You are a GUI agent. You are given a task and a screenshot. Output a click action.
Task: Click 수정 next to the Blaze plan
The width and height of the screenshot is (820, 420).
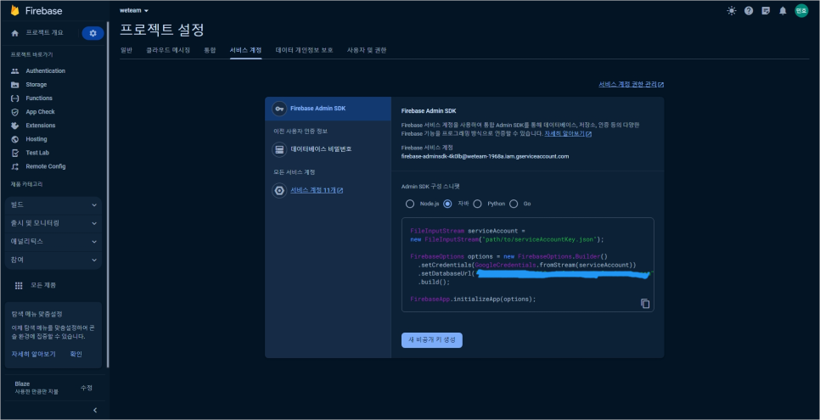pyautogui.click(x=87, y=388)
